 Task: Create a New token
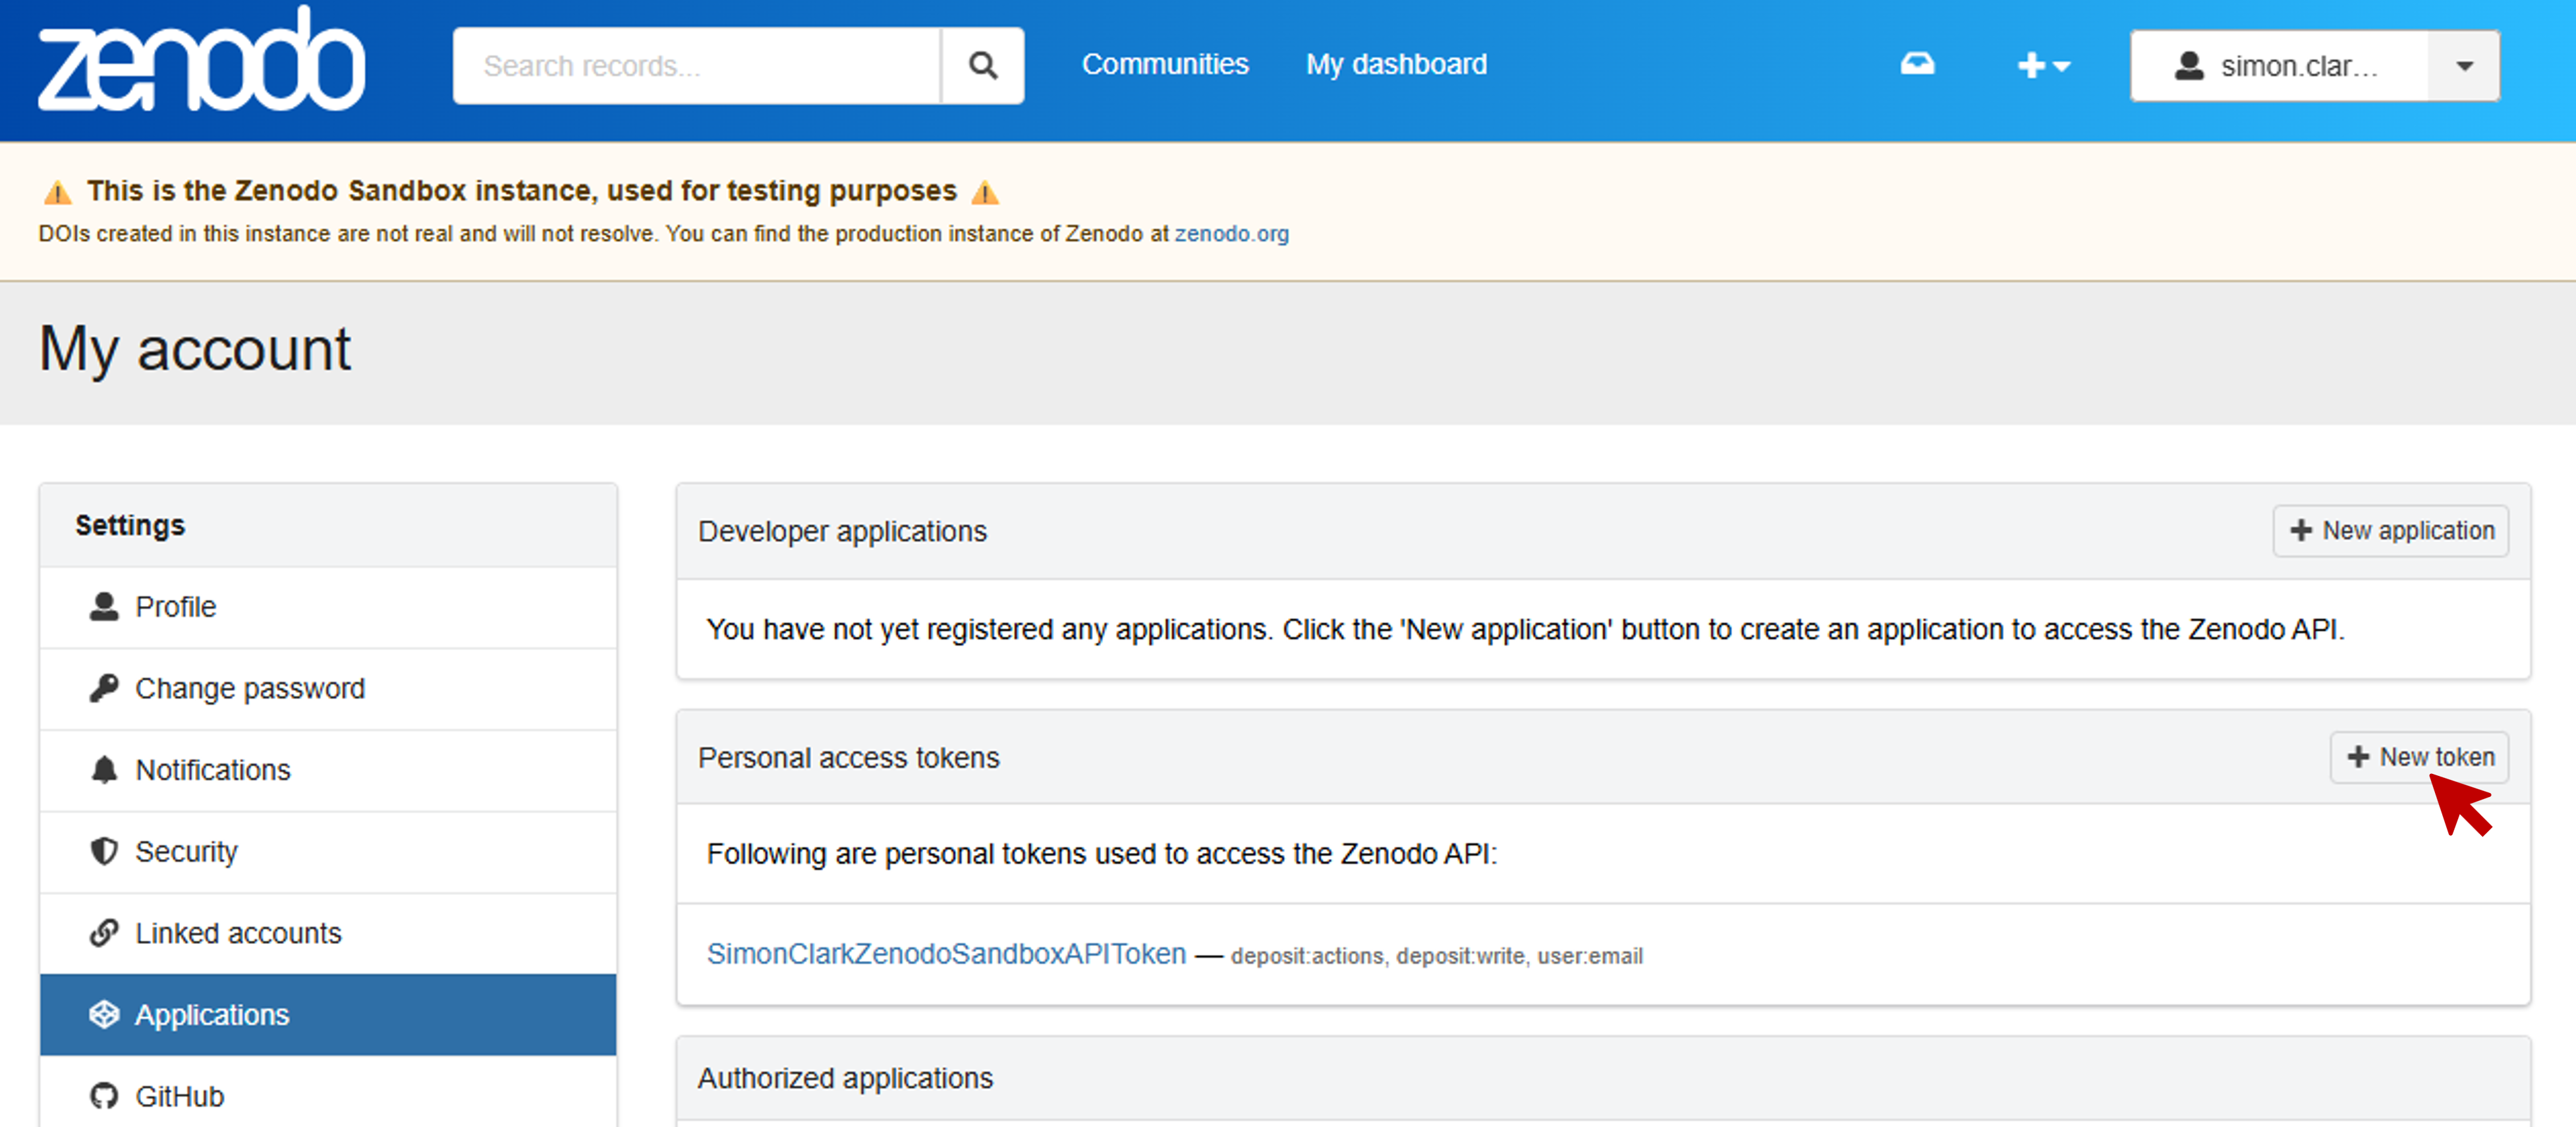[2419, 757]
